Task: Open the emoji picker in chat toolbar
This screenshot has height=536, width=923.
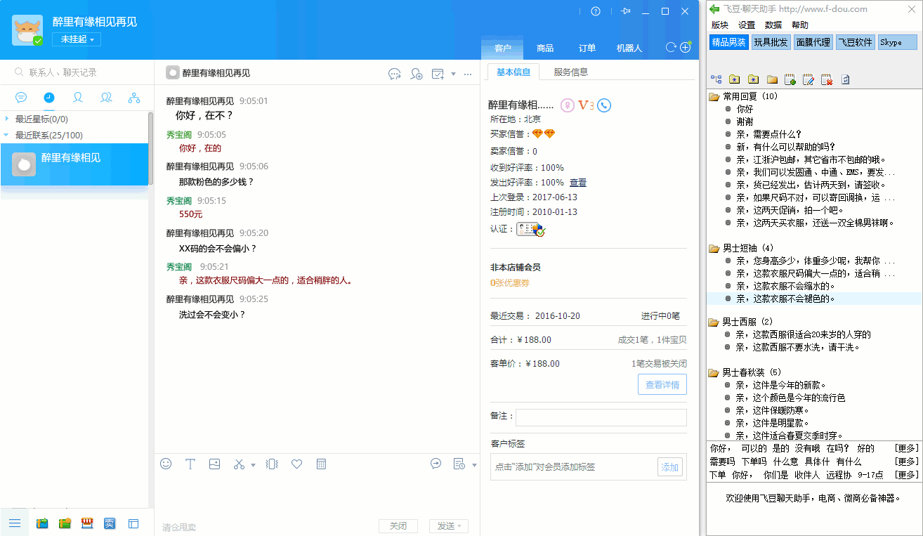Action: (166, 464)
